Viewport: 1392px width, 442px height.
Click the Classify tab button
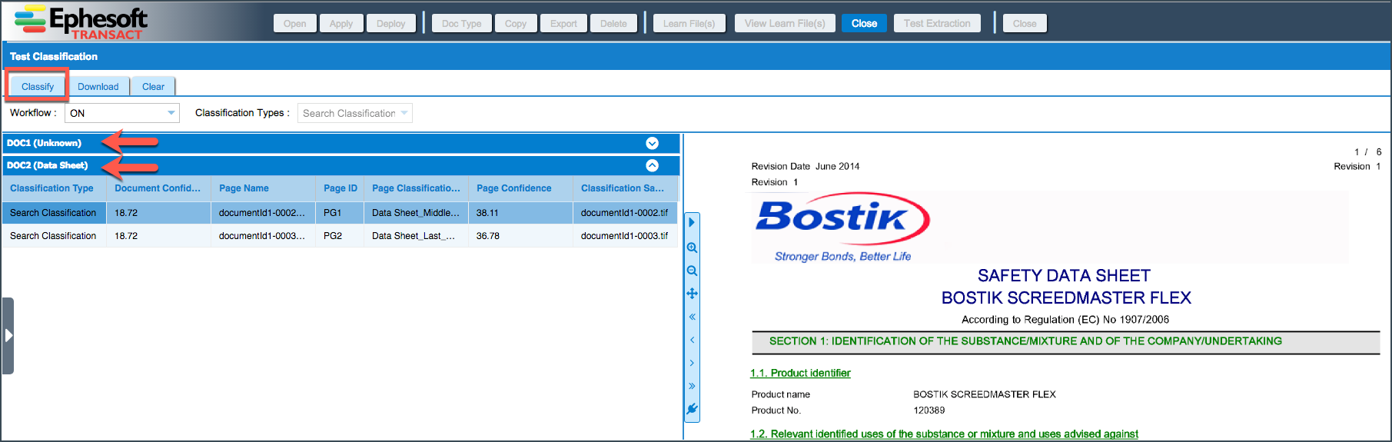38,86
